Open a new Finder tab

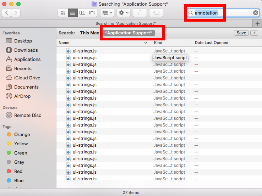pyautogui.click(x=257, y=23)
